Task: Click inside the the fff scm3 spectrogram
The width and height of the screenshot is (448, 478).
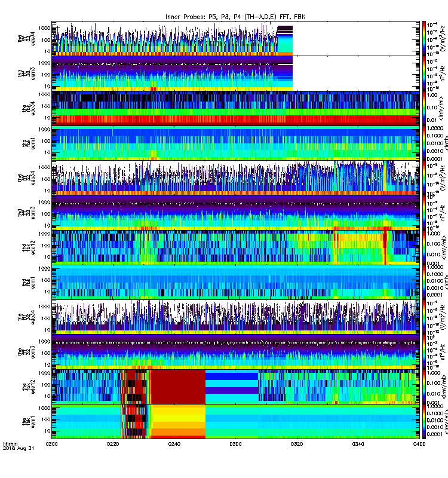Action: click(x=235, y=352)
